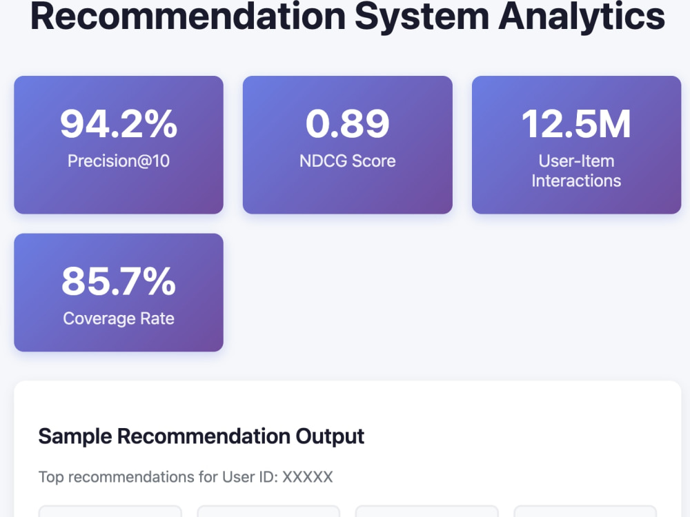Open the third recommendation card at the bottom

pos(427,511)
